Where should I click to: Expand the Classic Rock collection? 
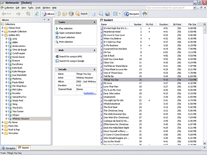click(2, 28)
